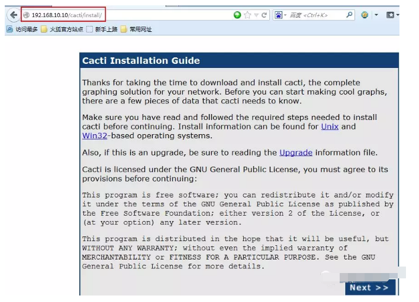
Task: Click the 'WITHOUT ANY WARRANTY' license line
Action: tap(214, 248)
